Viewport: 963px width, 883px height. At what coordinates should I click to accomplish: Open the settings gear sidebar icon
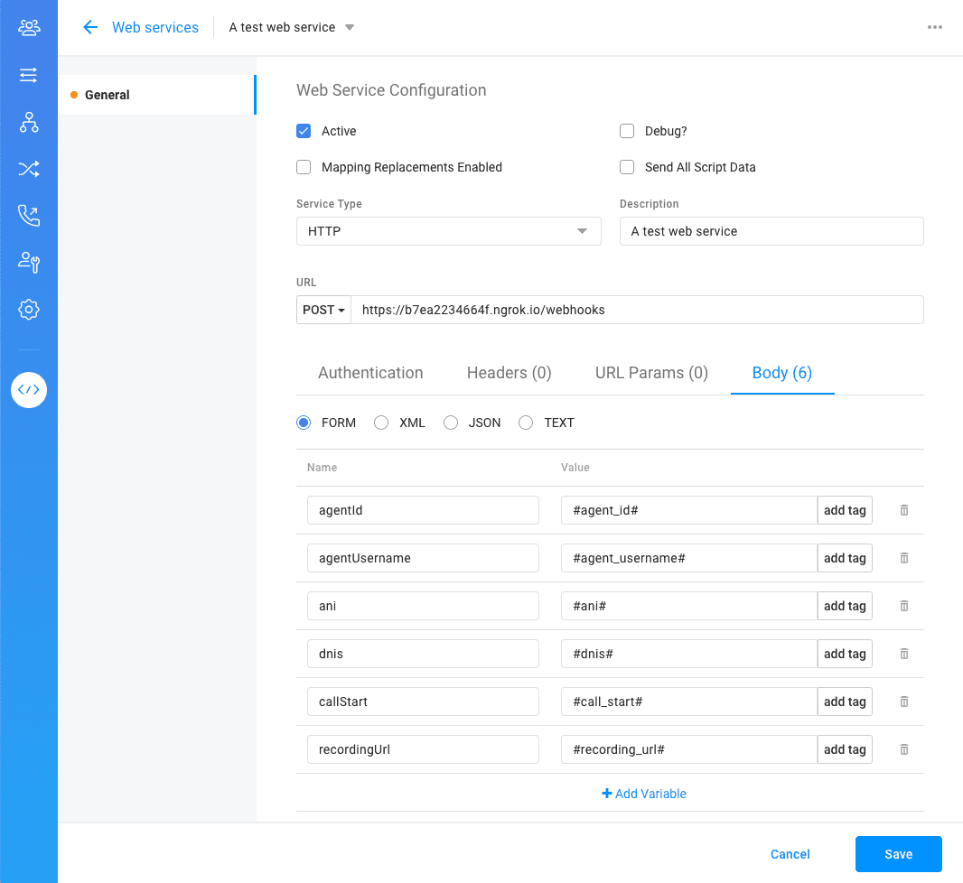pos(29,310)
